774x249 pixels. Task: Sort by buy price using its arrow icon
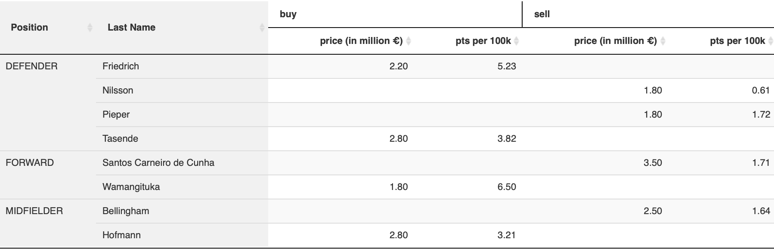coord(409,41)
